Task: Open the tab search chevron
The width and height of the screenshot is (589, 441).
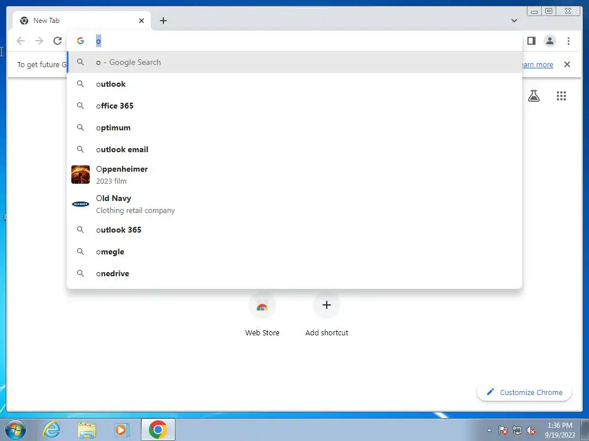Action: 514,21
